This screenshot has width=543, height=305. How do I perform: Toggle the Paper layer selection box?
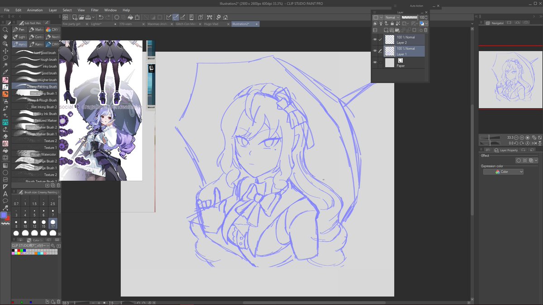tap(381, 63)
